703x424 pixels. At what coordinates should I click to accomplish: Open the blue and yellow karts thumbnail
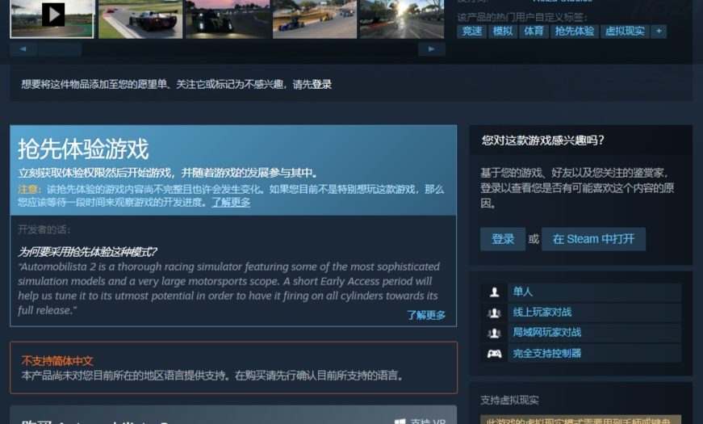[x=315, y=19]
